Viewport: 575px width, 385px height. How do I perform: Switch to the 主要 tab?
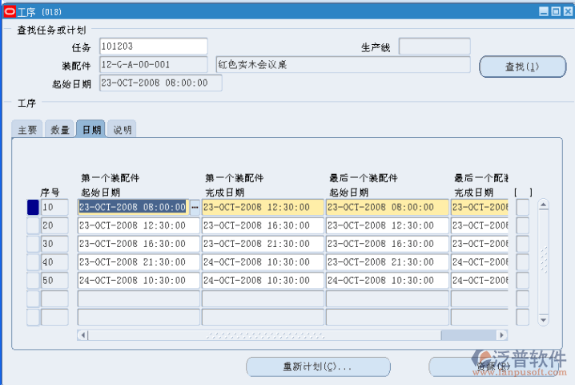pyautogui.click(x=28, y=130)
